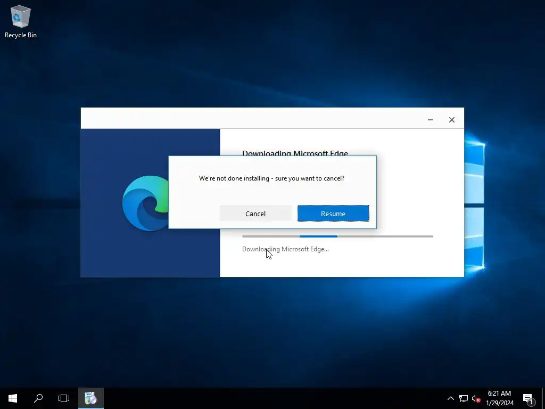
Task: Open the Windows Start menu
Action: tap(13, 398)
